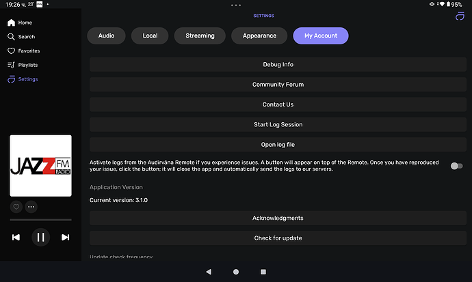Switch to the Audio tab

[x=106, y=36]
